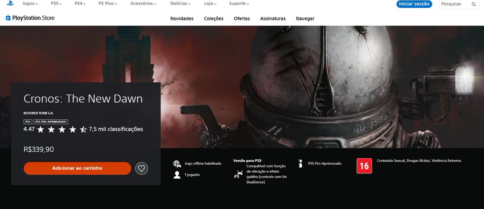484x209 pixels.
Task: Open the Novidades store tab
Action: [182, 19]
